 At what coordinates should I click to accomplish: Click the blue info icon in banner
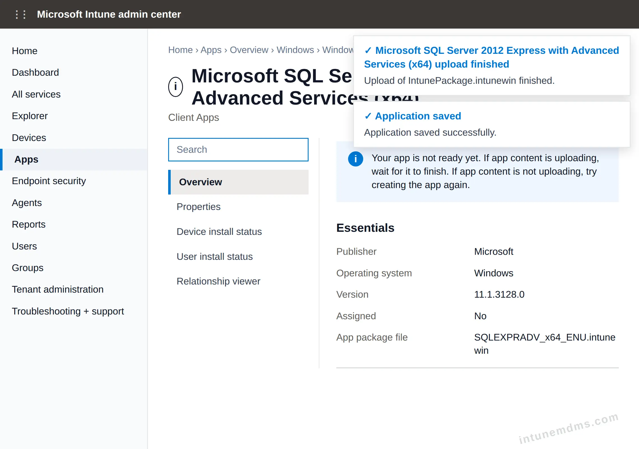pos(355,159)
